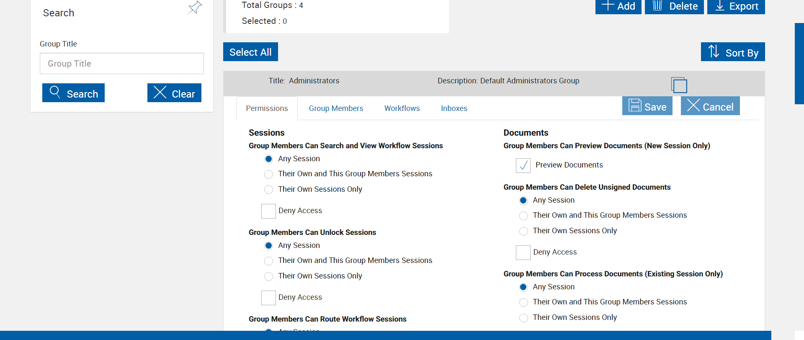Image resolution: width=804 pixels, height=340 pixels.
Task: Click the Add group button
Action: tap(618, 6)
